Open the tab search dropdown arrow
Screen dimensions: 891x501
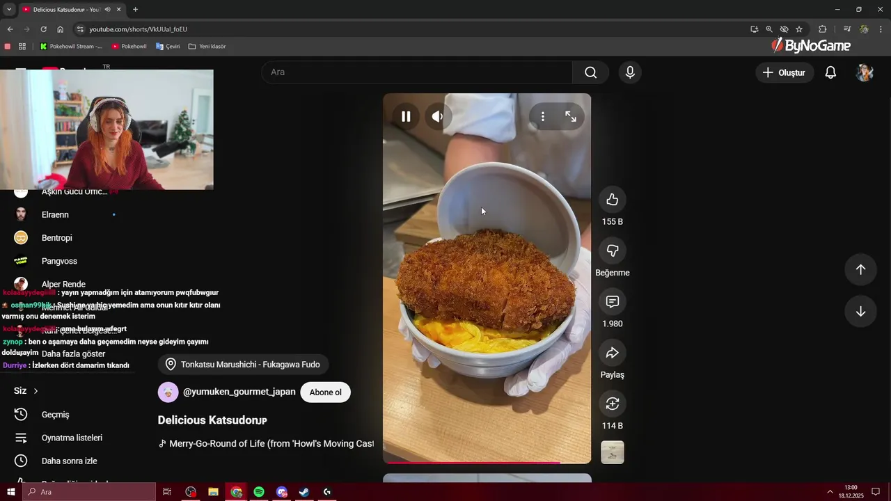(9, 9)
